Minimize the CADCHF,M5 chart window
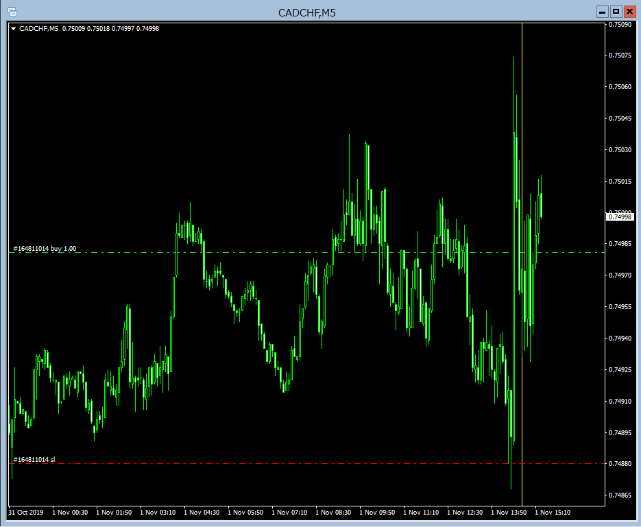 click(x=602, y=12)
